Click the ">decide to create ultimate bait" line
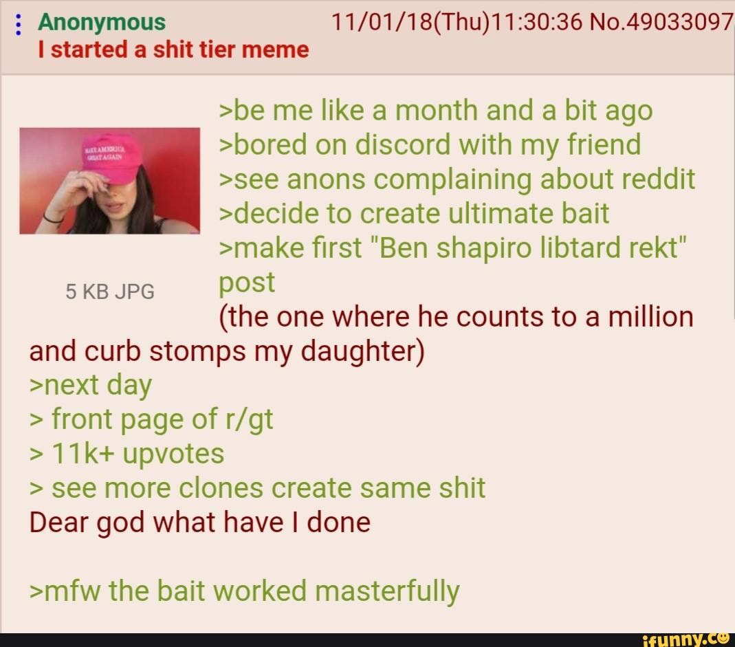735x647 pixels. coord(414,215)
